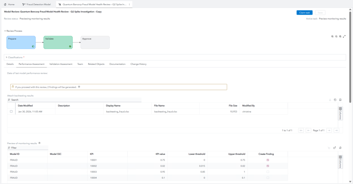Open the Columns panel of the backtesting table
353x184 pixels.
click(x=340, y=113)
